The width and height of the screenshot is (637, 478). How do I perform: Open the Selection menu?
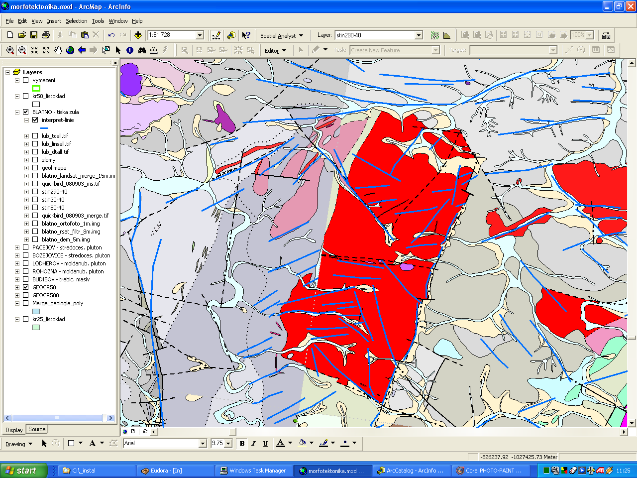point(76,21)
